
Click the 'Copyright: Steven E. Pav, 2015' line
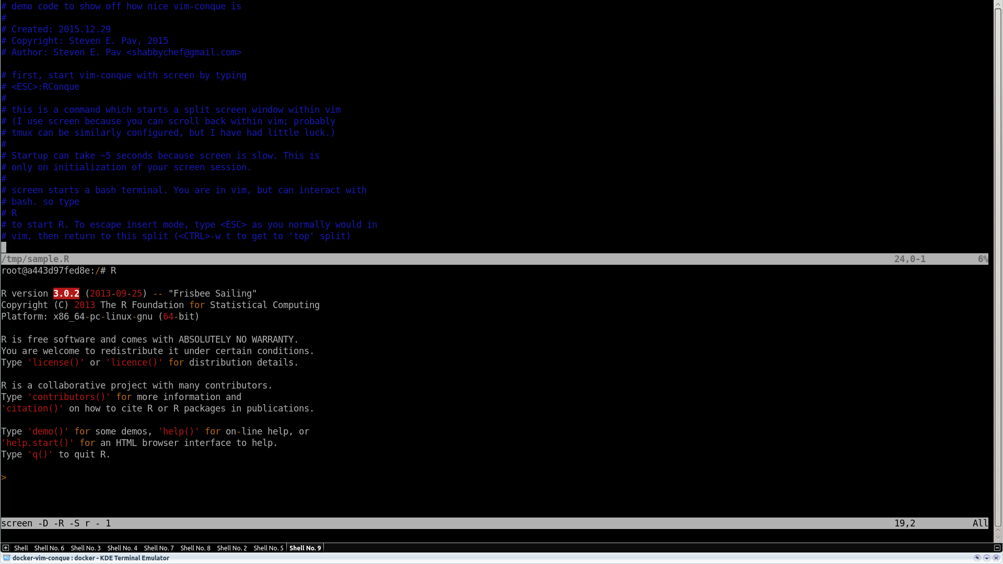tap(85, 41)
